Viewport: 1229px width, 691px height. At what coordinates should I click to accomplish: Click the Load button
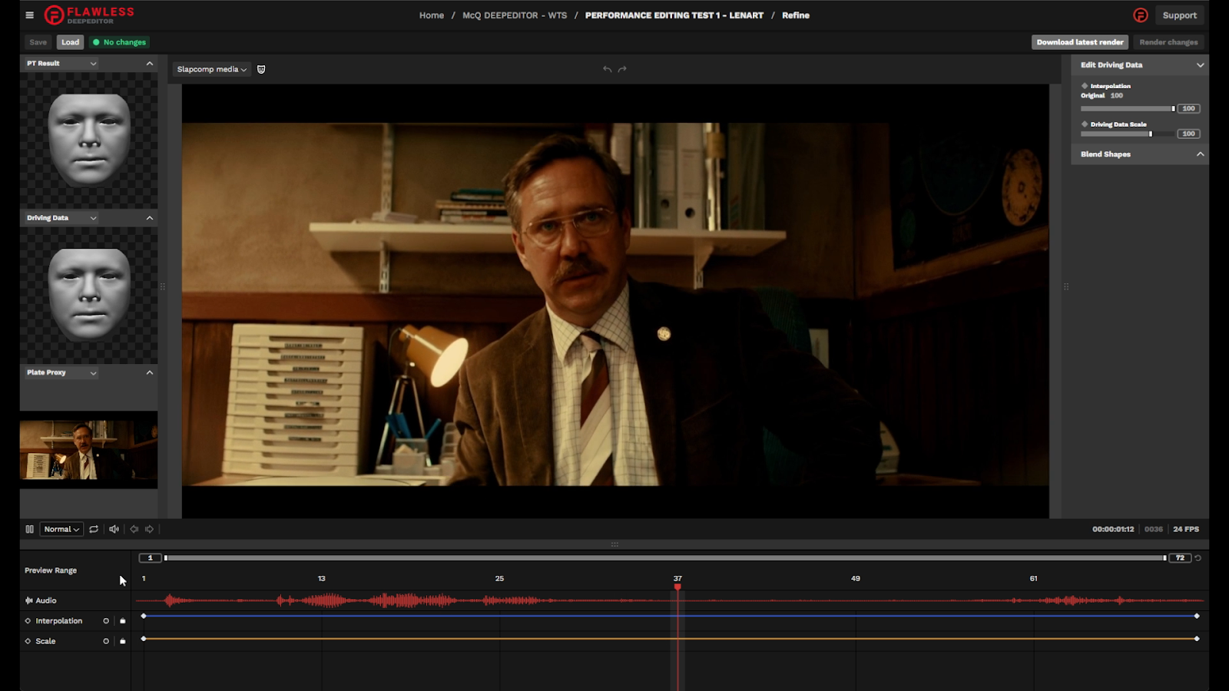tap(70, 42)
